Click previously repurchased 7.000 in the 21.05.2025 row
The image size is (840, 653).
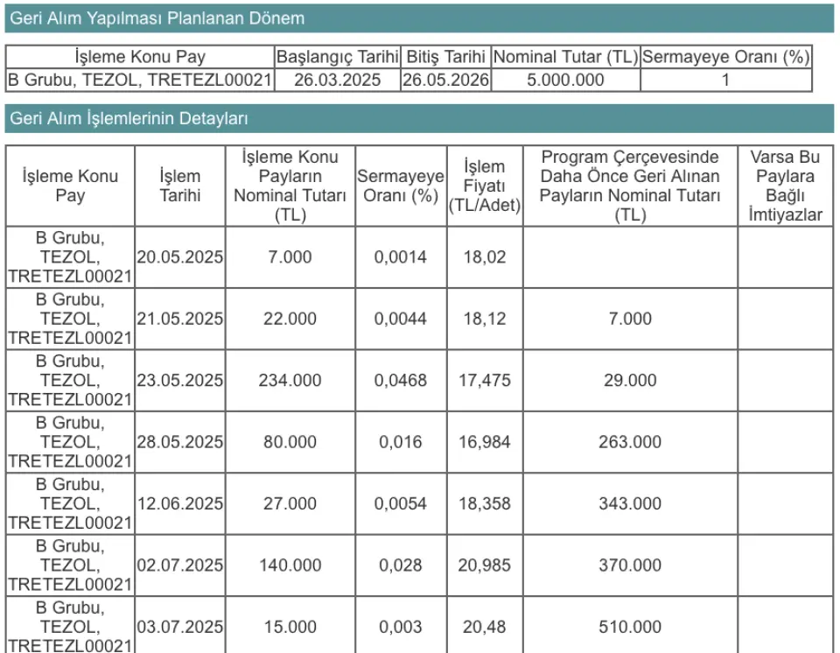point(630,319)
